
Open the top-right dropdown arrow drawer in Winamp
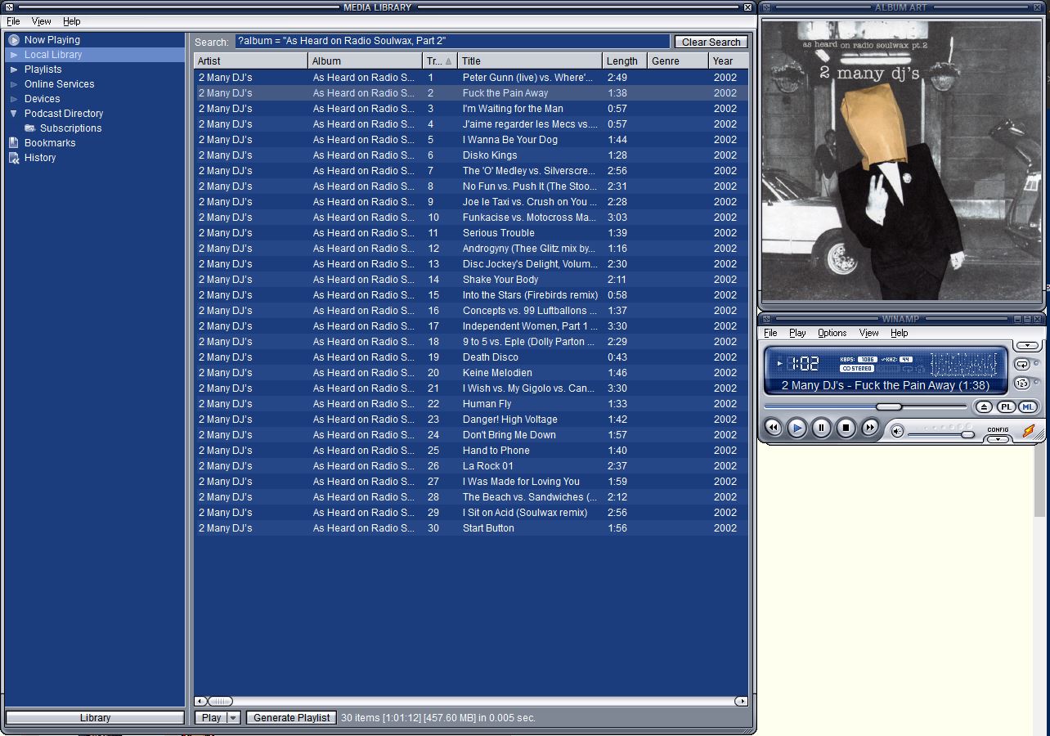1028,346
